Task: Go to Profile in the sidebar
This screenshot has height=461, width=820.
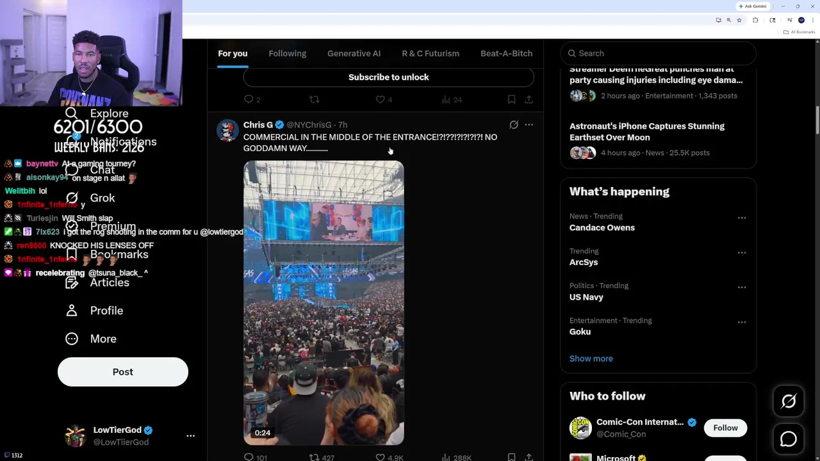Action: pos(94,311)
